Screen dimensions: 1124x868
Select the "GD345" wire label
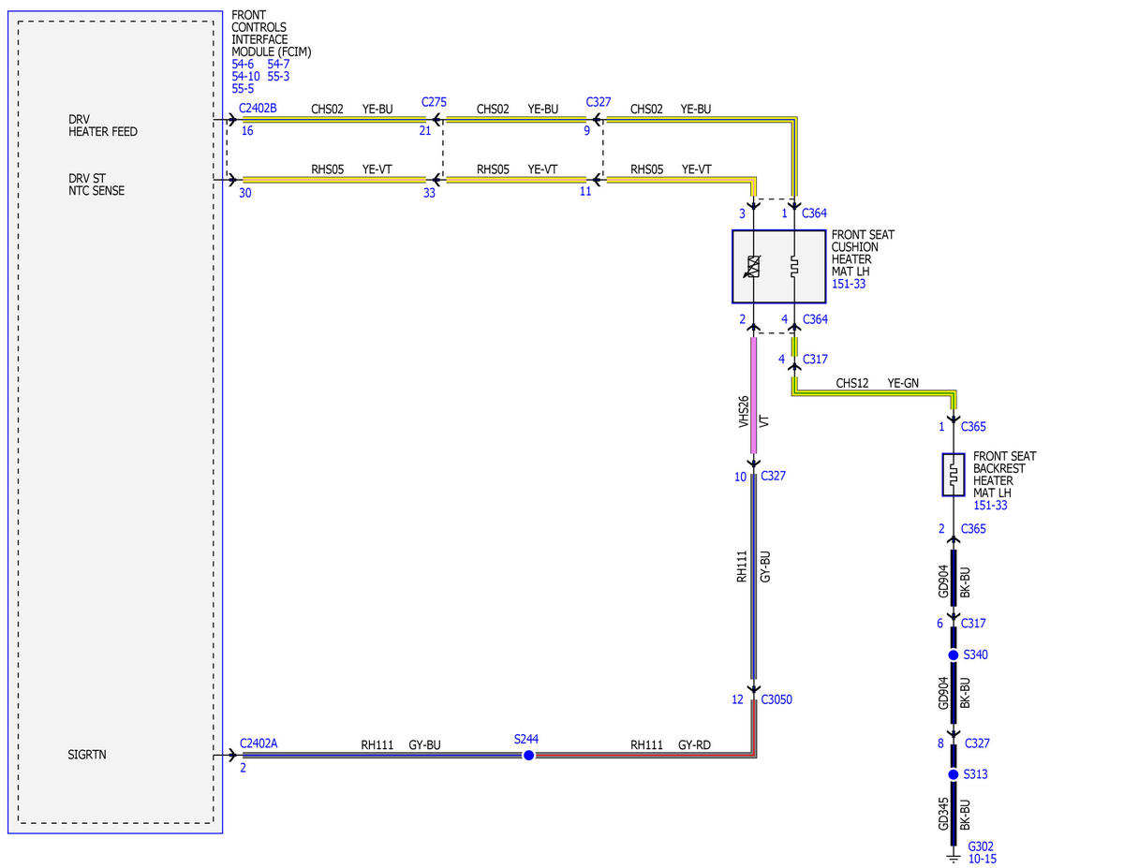point(943,815)
